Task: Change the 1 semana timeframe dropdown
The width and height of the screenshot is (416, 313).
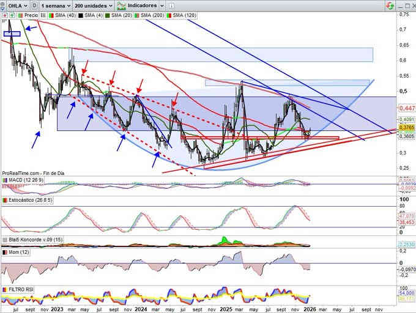Action: pos(56,5)
